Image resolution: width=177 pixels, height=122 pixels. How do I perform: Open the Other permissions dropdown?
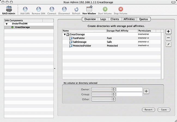(103, 99)
